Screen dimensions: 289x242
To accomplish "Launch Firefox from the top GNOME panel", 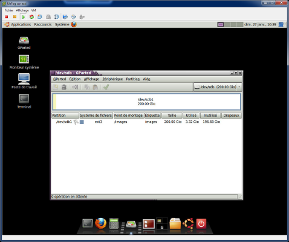I will [x=74, y=24].
